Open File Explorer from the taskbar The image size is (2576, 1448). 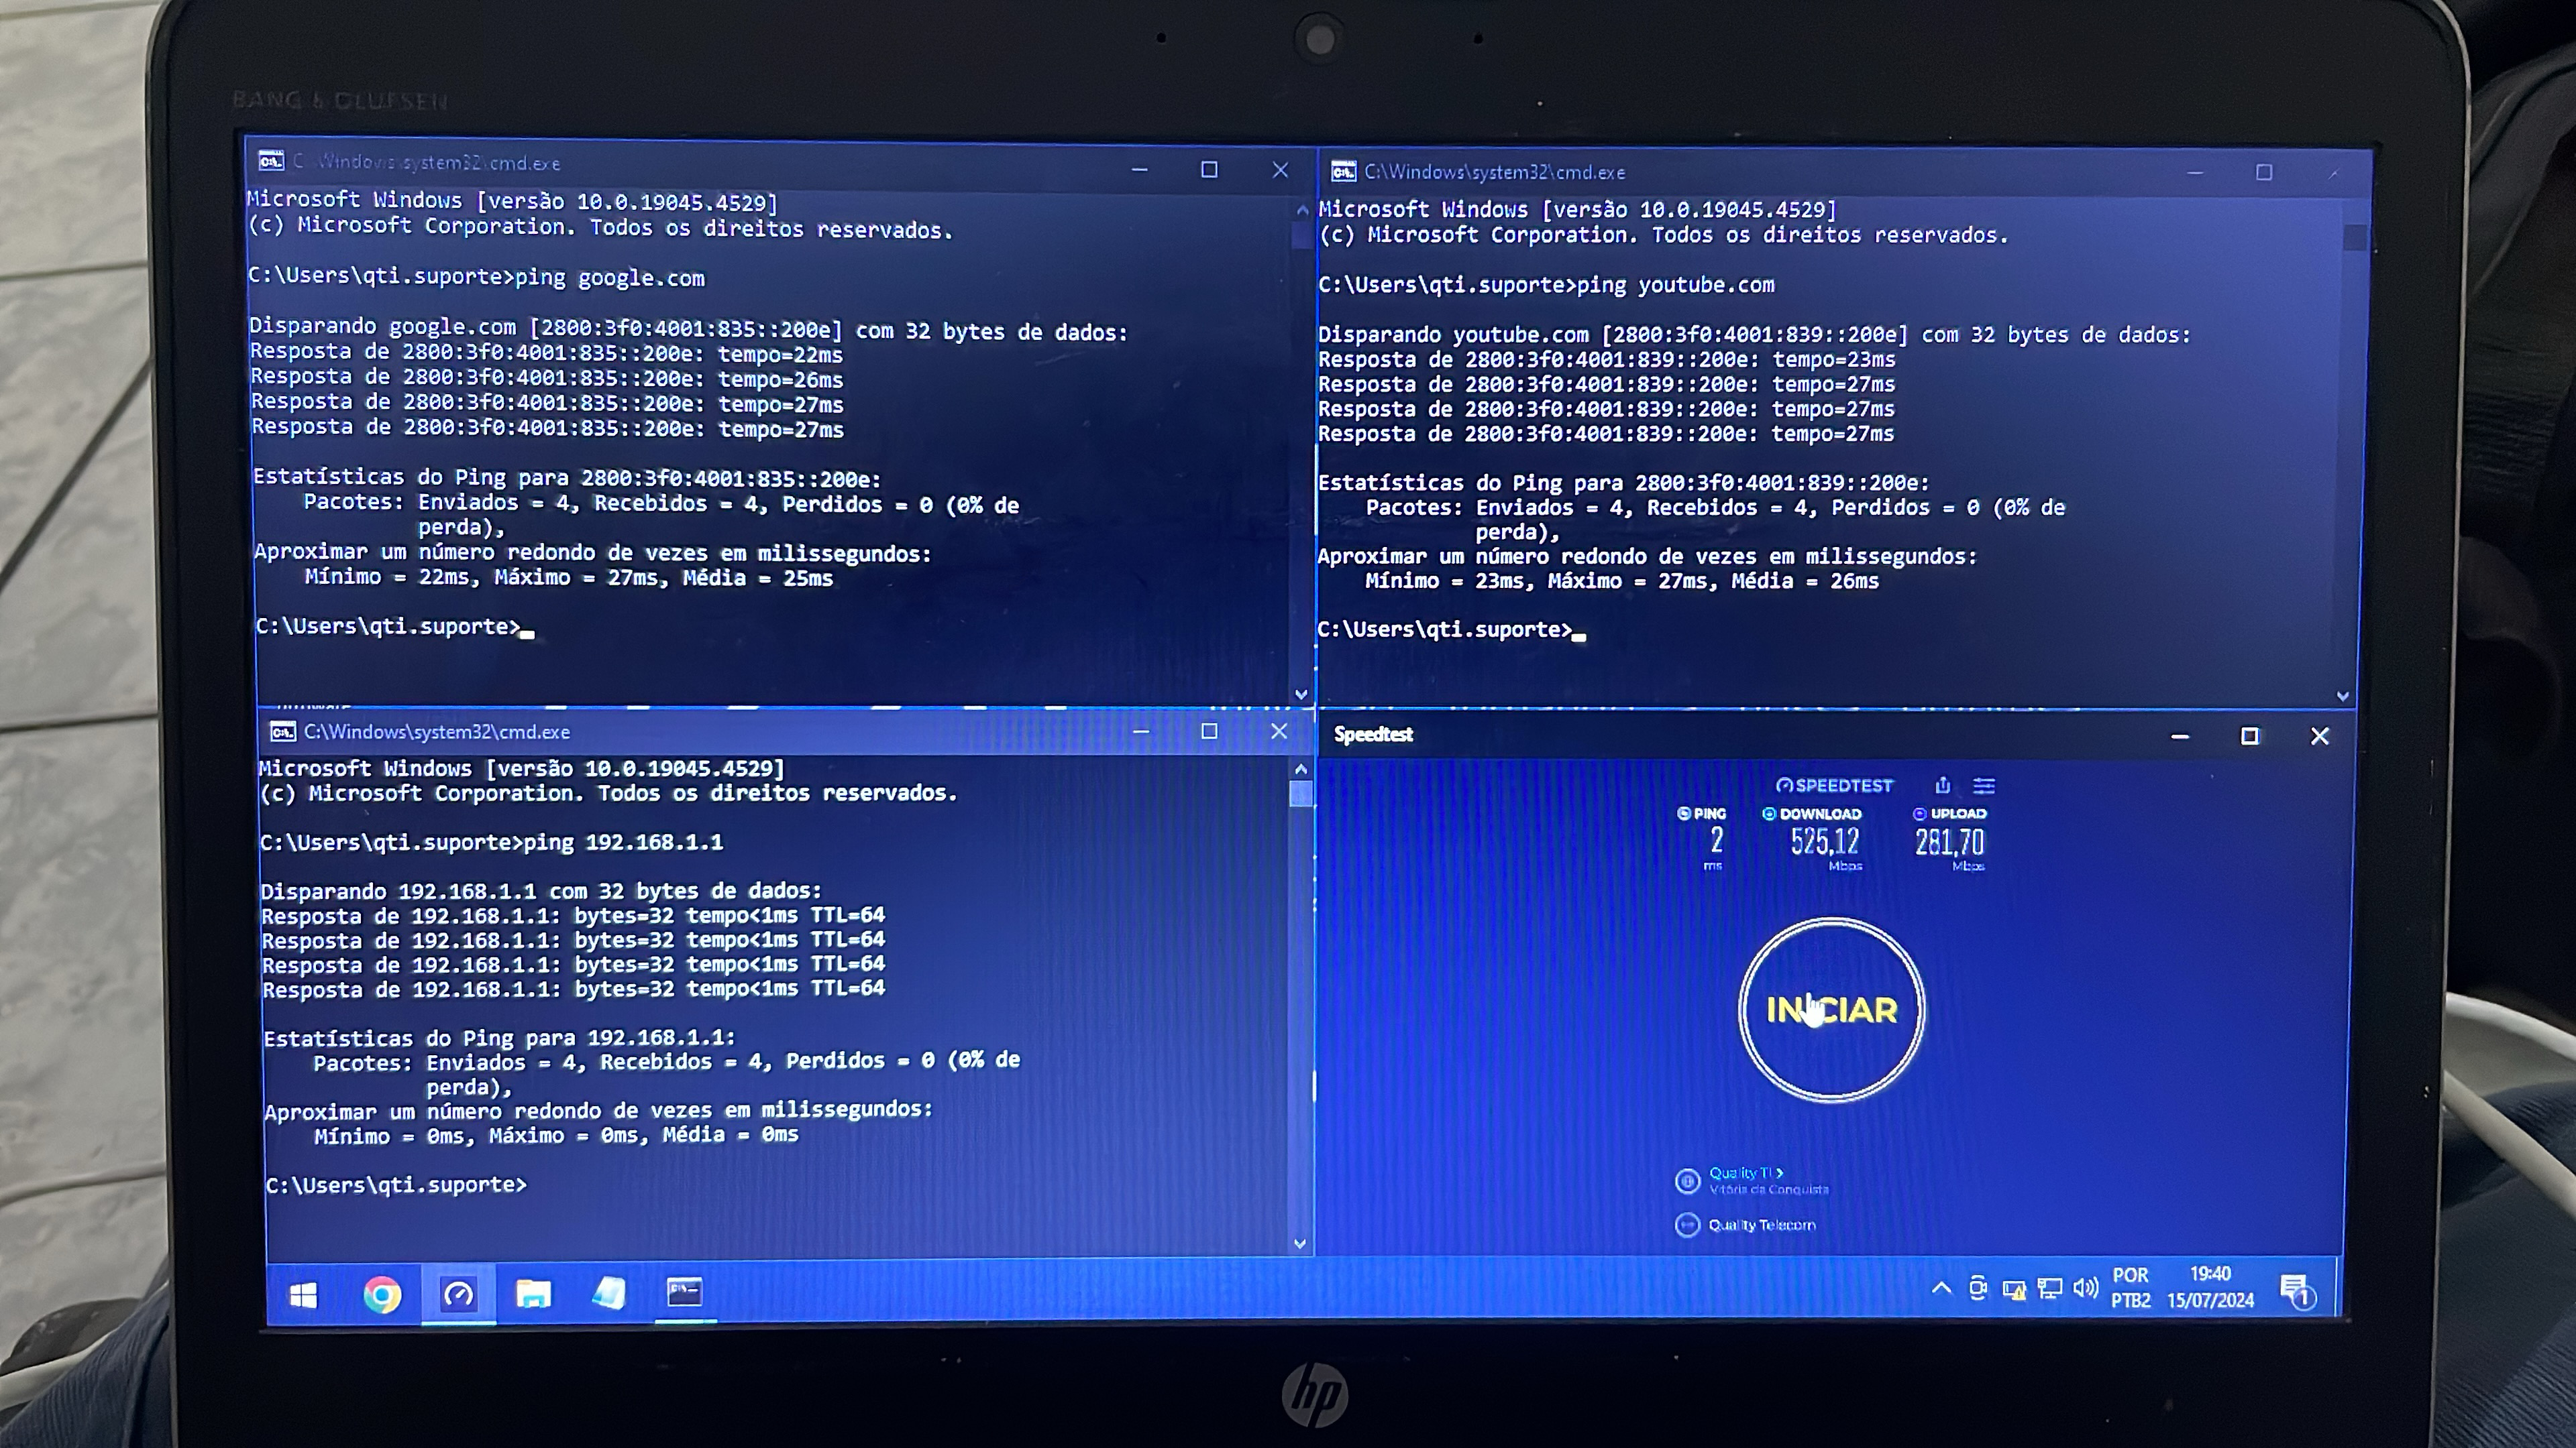(533, 1295)
